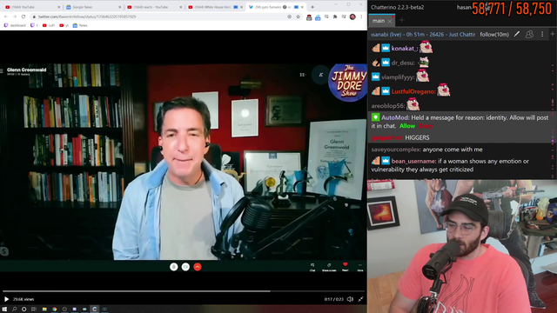Add a new split with the plus

[553, 34]
